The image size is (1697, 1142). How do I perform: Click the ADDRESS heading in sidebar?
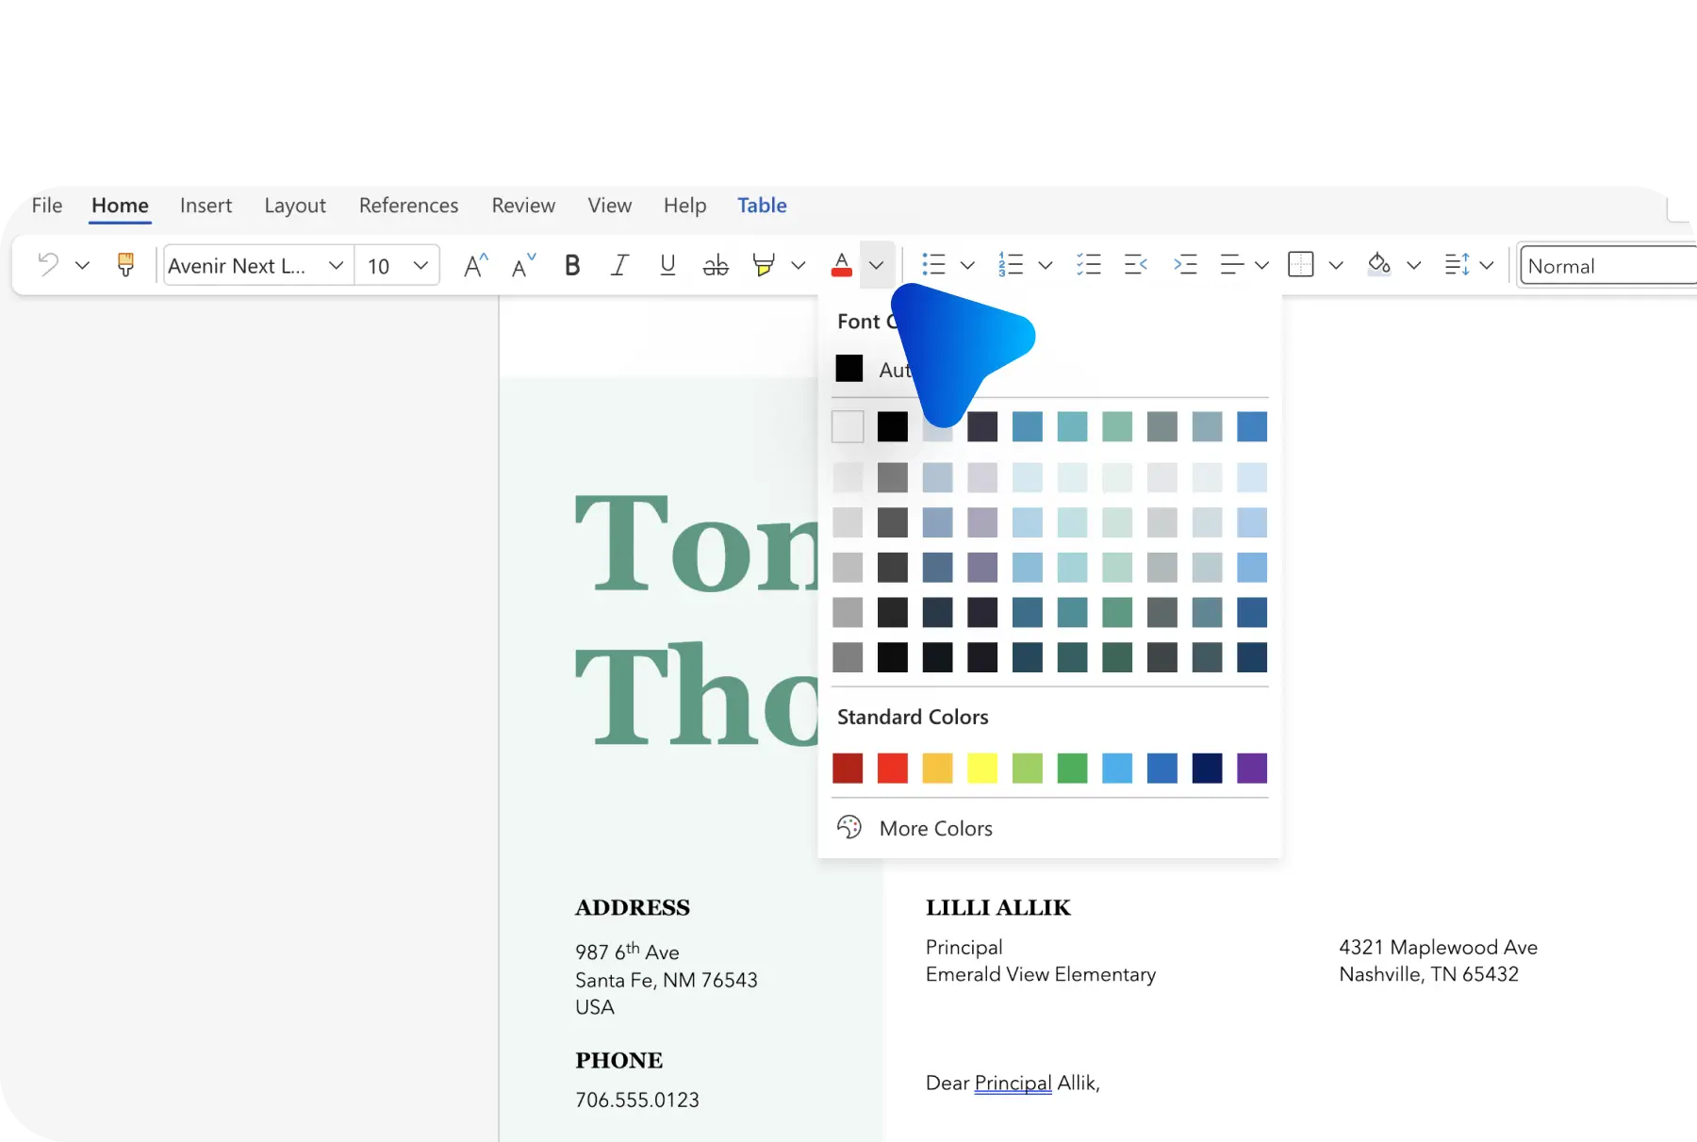(633, 907)
